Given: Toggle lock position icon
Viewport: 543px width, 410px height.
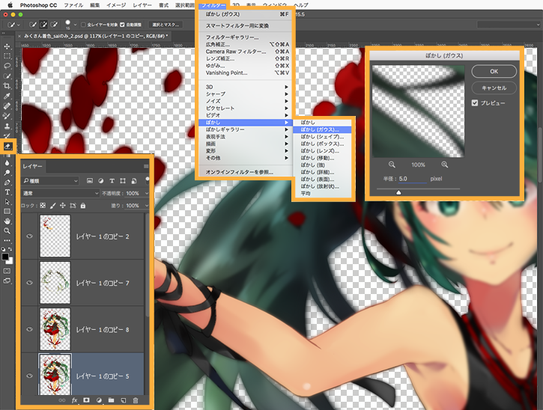Looking at the screenshot, I should pos(63,205).
